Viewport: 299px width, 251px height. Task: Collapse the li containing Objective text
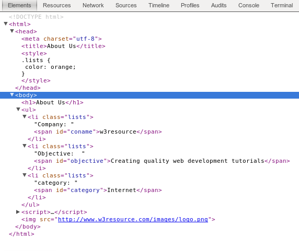coord(25,146)
